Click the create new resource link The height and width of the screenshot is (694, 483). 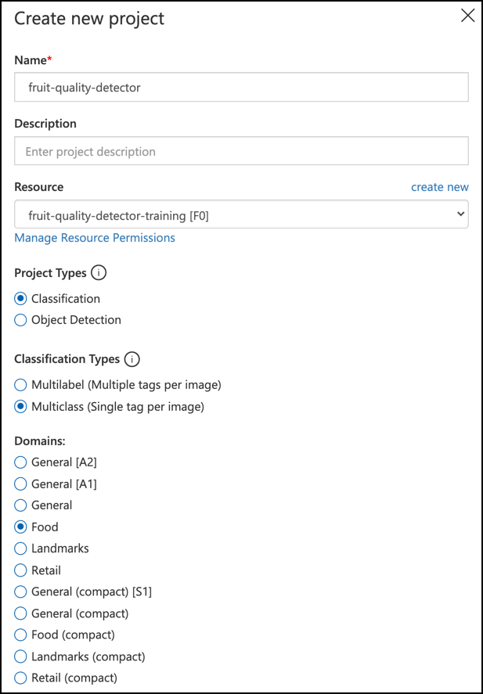(x=439, y=187)
